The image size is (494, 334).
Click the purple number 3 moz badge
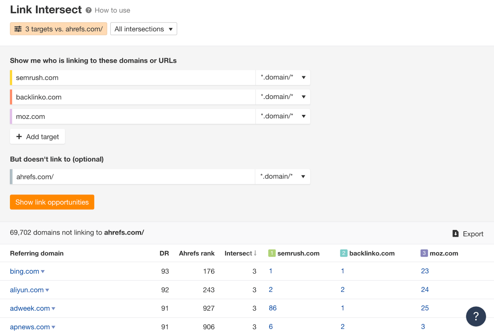[x=424, y=253]
